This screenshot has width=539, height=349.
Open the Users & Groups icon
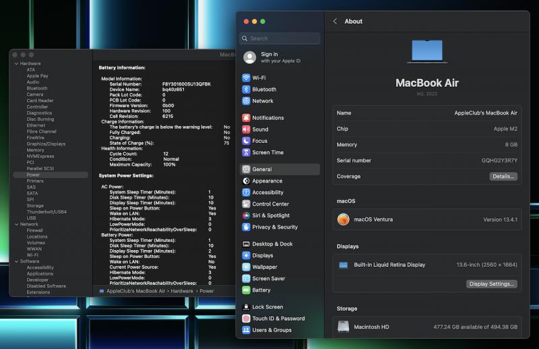point(246,330)
